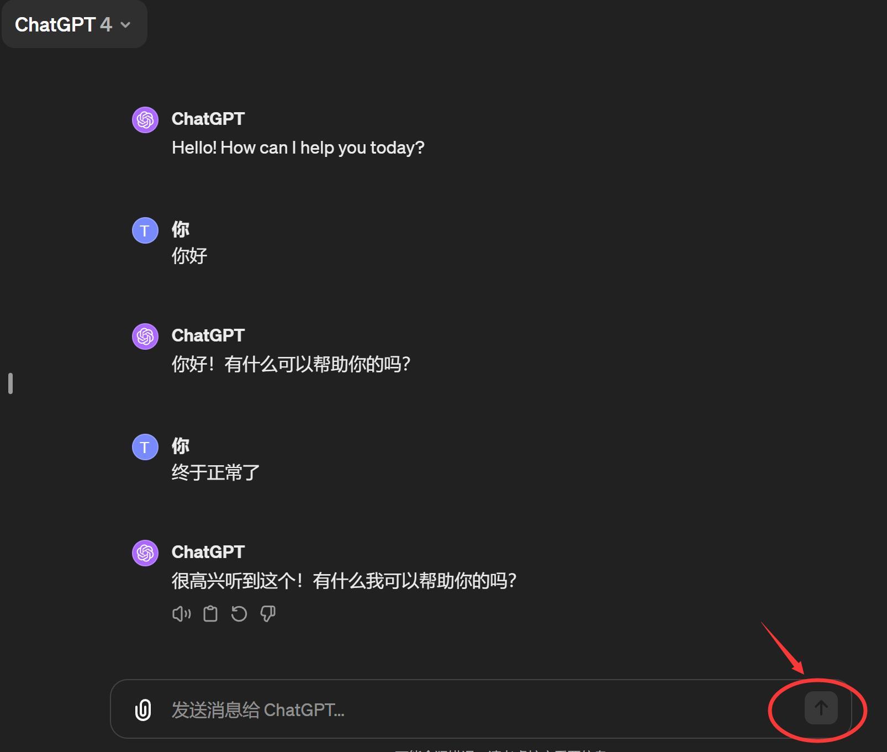Open the ChatGPT 4 model dropdown
887x752 pixels.
(74, 25)
